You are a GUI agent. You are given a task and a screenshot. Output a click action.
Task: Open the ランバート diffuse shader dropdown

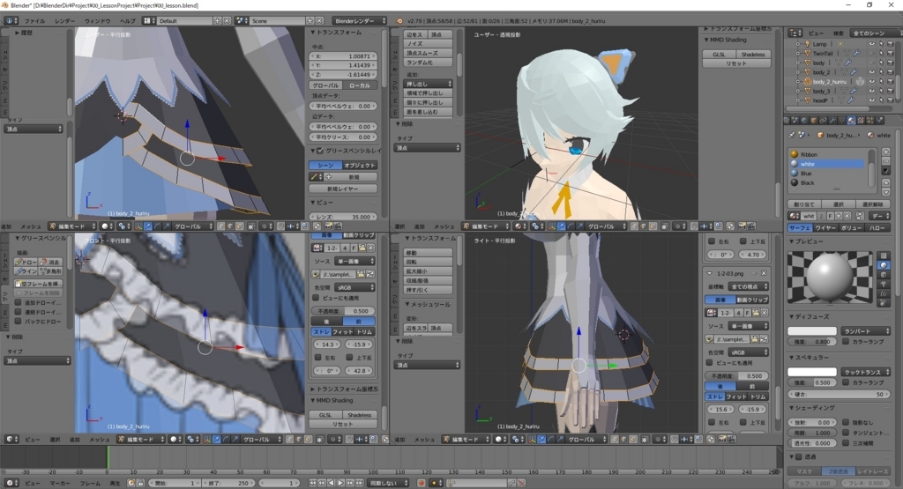[866, 330]
